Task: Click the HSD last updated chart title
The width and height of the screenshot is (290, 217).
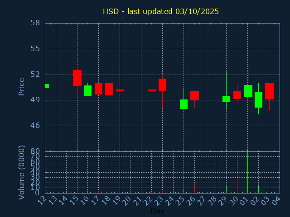Action: [x=161, y=11]
